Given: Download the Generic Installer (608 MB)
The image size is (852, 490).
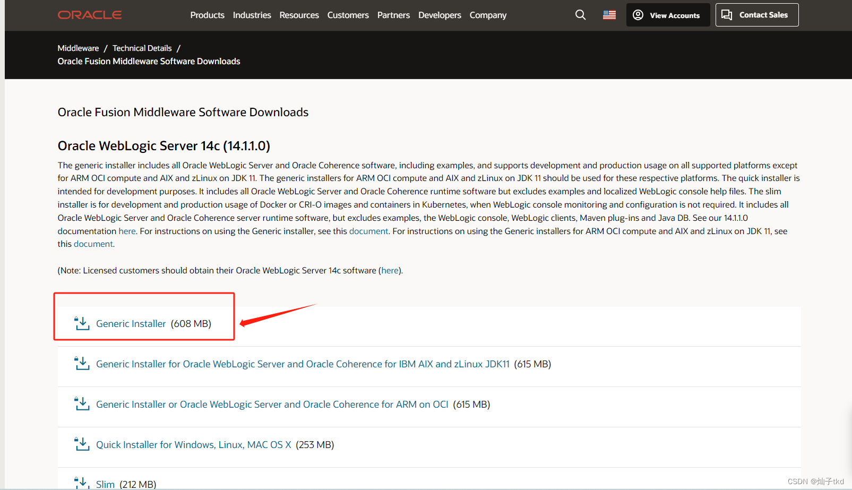Looking at the screenshot, I should pyautogui.click(x=131, y=323).
